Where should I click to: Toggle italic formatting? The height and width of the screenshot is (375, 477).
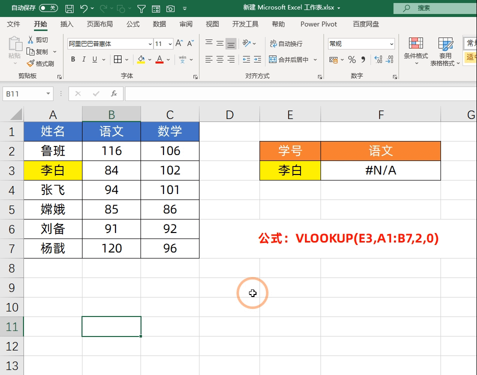click(83, 59)
